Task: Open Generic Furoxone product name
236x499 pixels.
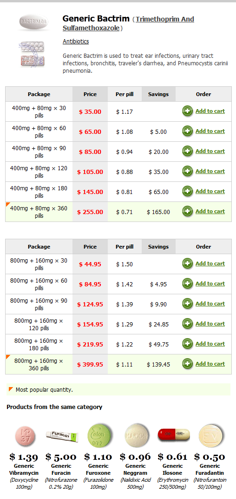Action: 98,470
